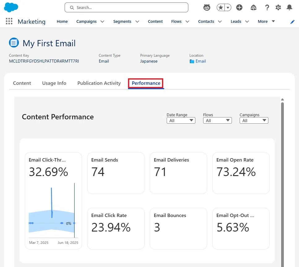The image size is (299, 267).
Task: Switch to the Publication Activity tab
Action: tap(99, 83)
